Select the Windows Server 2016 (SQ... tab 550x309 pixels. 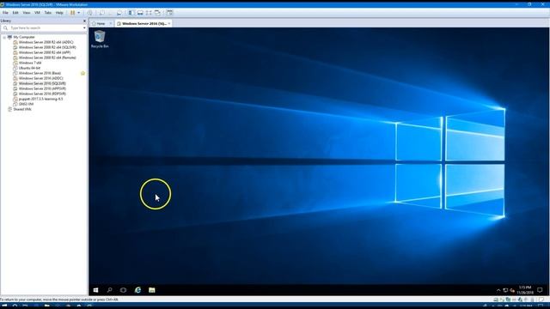pyautogui.click(x=144, y=23)
